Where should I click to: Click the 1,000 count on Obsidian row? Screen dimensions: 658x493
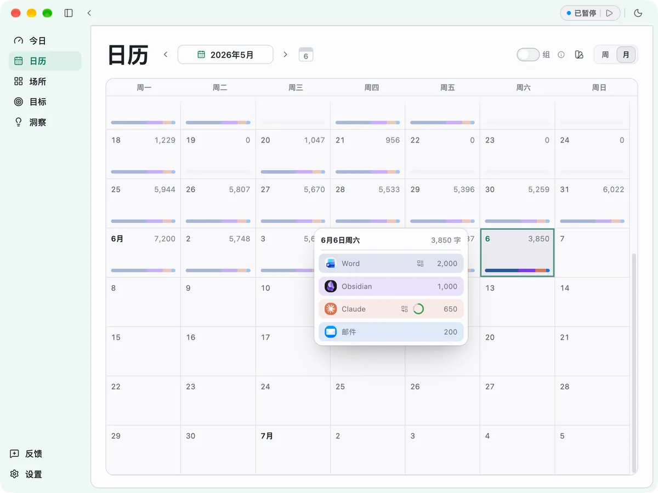(x=447, y=286)
